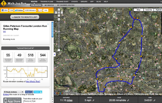Switch map view to Map
The image size is (162, 103).
coord(138,10)
